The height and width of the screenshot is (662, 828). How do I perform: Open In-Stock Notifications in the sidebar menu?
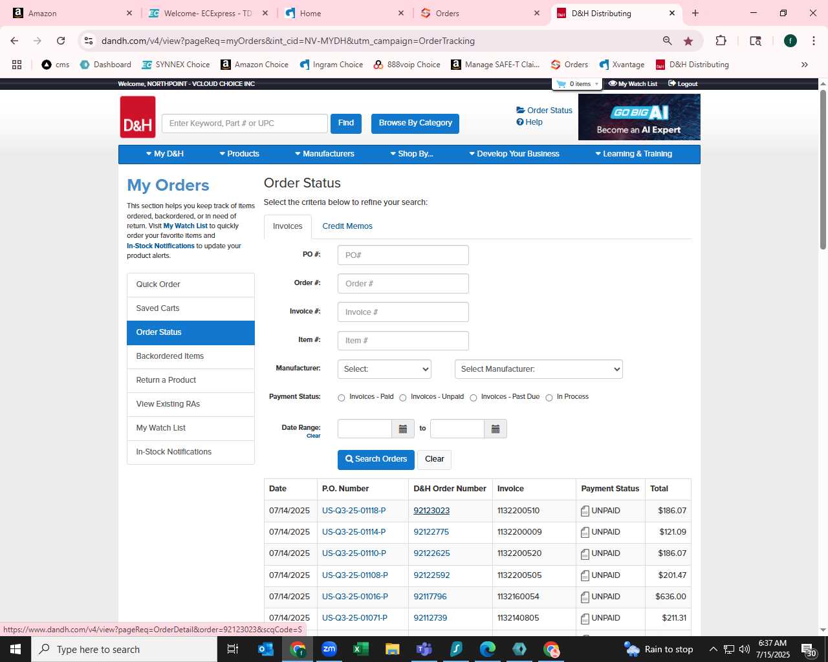pos(191,452)
